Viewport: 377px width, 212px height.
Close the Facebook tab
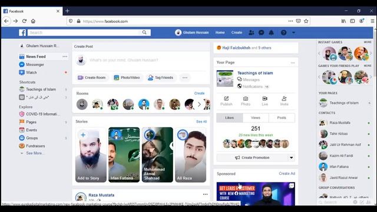click(x=58, y=11)
